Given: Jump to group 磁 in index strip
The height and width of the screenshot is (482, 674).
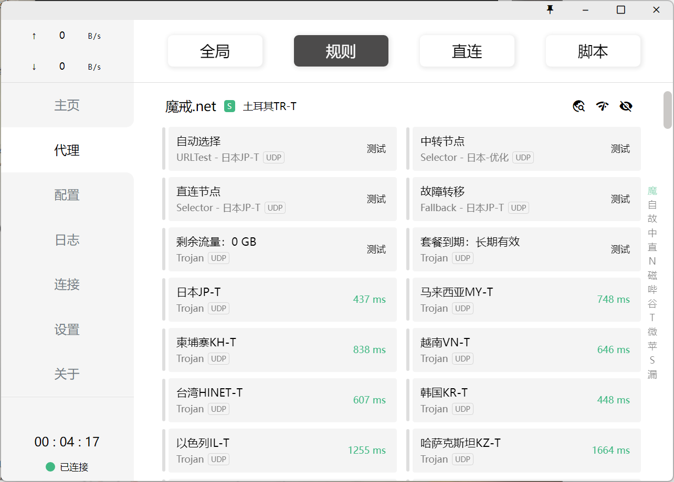Looking at the screenshot, I should click(x=652, y=275).
